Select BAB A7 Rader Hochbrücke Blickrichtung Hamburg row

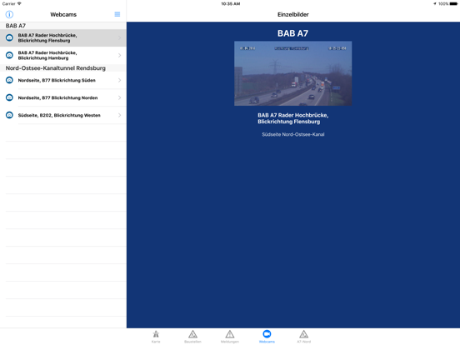tap(63, 56)
